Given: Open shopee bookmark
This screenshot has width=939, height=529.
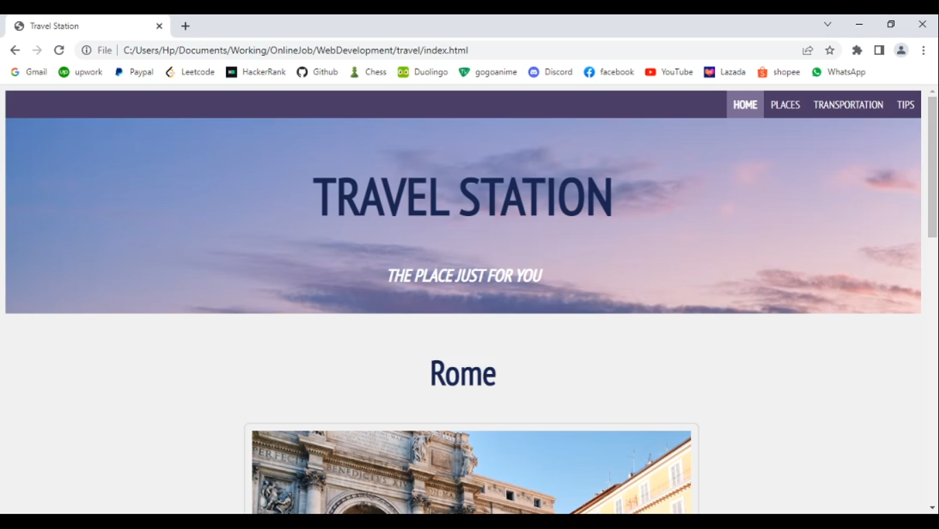Looking at the screenshot, I should point(779,72).
